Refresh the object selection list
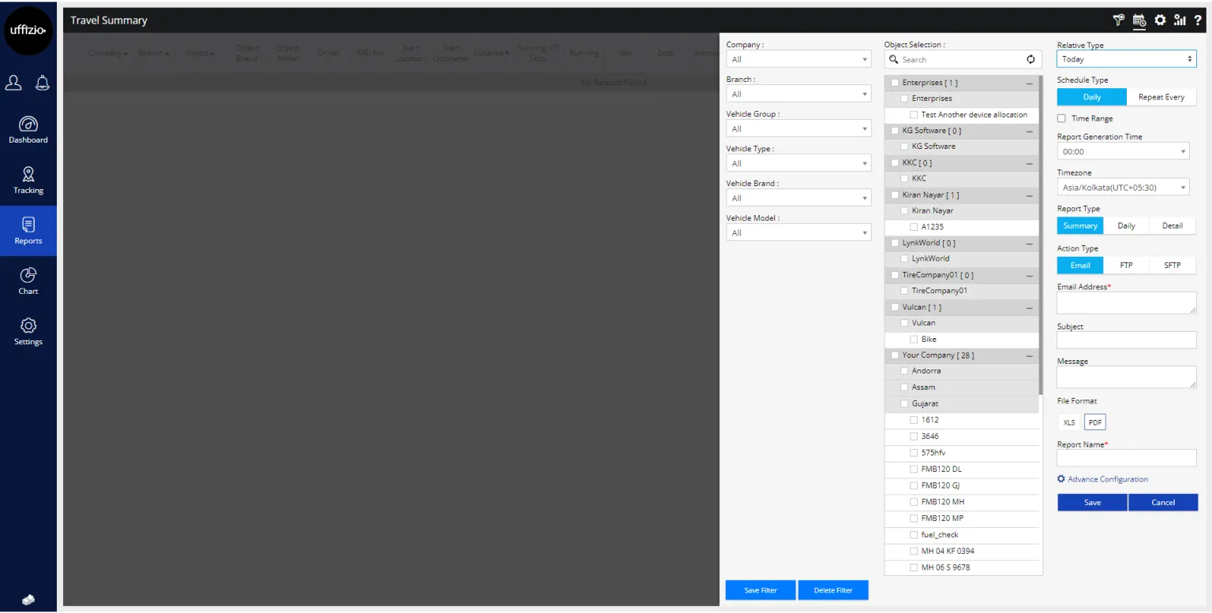The width and height of the screenshot is (1212, 613). coord(1031,60)
